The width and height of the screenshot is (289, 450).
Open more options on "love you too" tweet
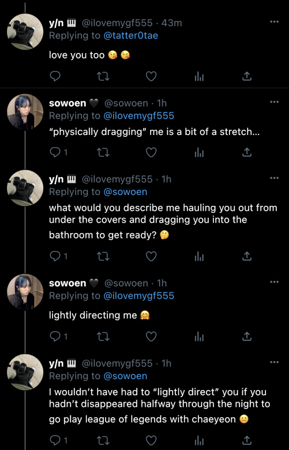(x=274, y=22)
